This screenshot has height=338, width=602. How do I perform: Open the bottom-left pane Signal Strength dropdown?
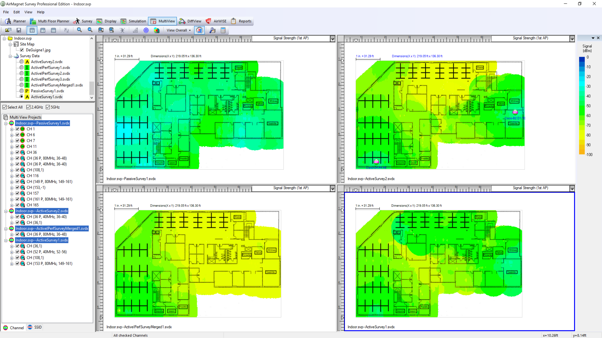tap(333, 188)
